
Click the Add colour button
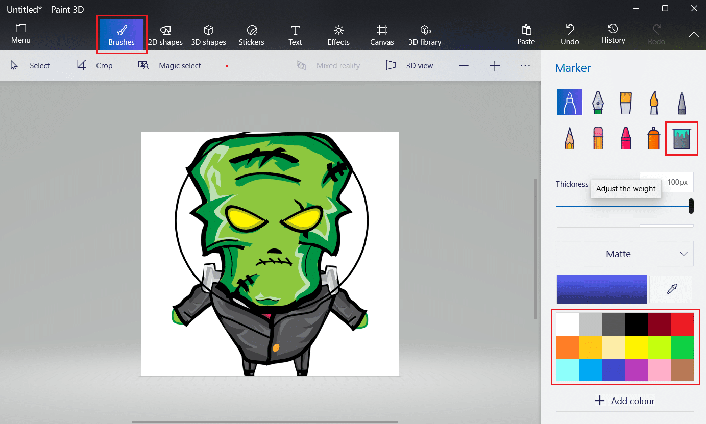pos(625,401)
